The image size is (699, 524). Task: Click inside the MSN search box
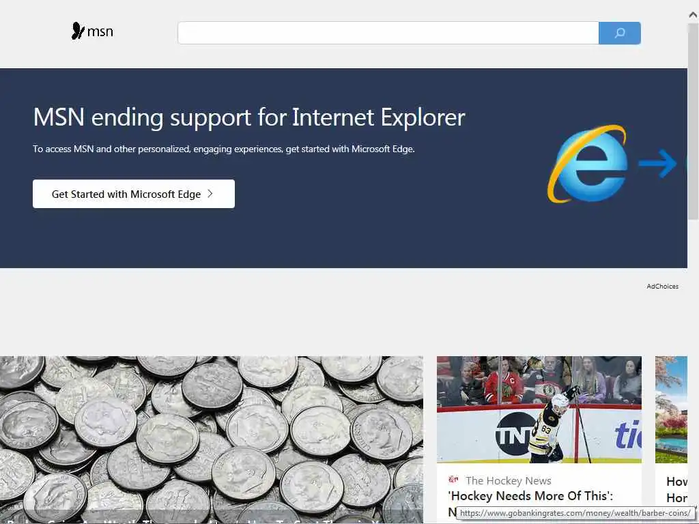pos(388,33)
